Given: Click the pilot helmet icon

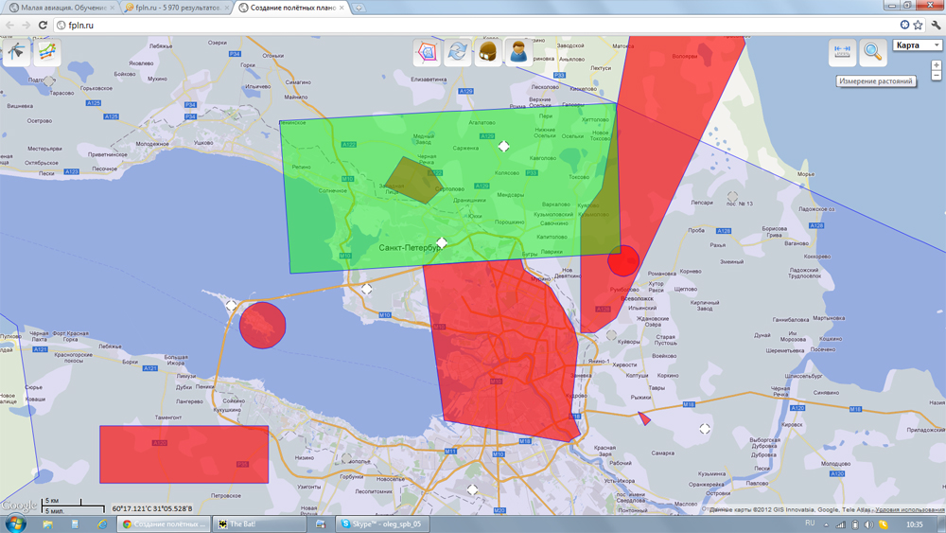Looking at the screenshot, I should tap(488, 53).
